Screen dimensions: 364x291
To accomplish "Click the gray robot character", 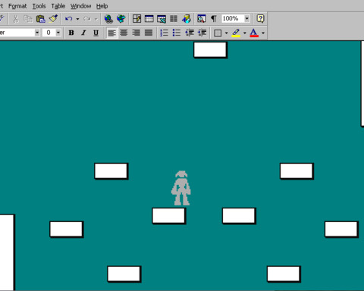I will point(181,188).
